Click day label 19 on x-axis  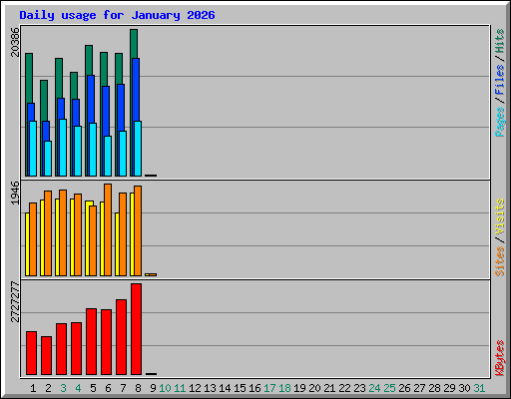point(299,388)
